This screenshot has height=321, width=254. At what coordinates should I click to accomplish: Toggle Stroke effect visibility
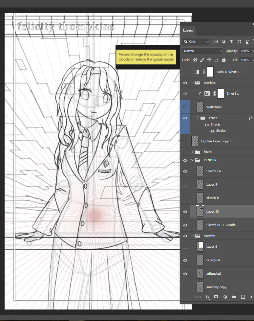pos(212,131)
